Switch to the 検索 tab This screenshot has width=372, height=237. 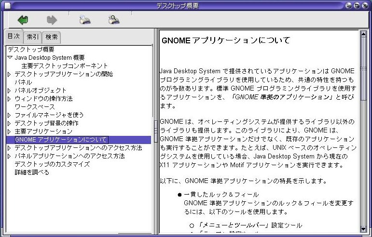click(52, 37)
